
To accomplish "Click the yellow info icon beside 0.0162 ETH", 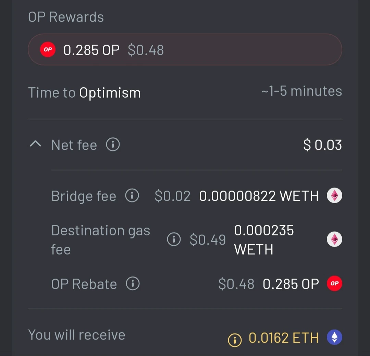I will click(x=235, y=340).
